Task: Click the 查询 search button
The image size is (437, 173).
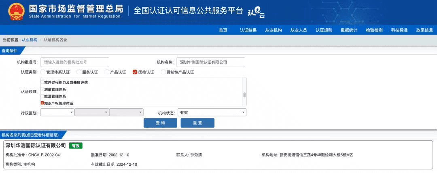Action: point(160,123)
